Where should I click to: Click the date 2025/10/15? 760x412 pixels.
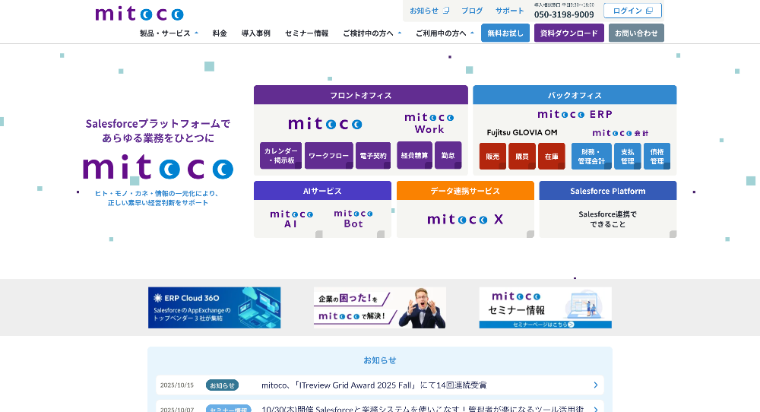click(176, 385)
